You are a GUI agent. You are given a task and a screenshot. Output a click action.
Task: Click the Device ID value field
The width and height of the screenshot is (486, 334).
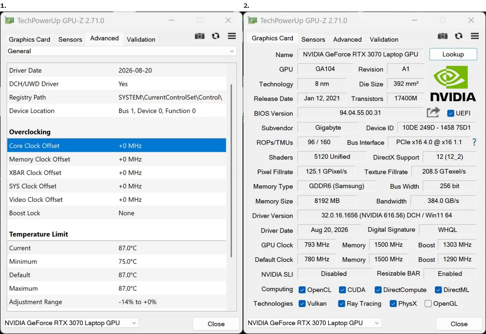(x=436, y=128)
